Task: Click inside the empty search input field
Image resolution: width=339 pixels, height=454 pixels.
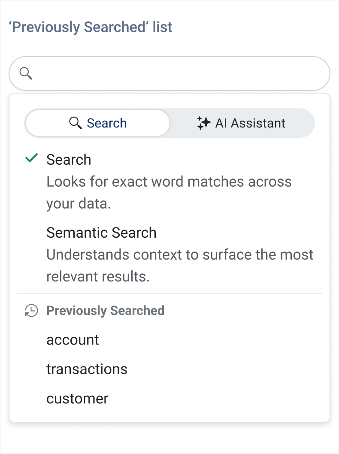Action: (172, 73)
